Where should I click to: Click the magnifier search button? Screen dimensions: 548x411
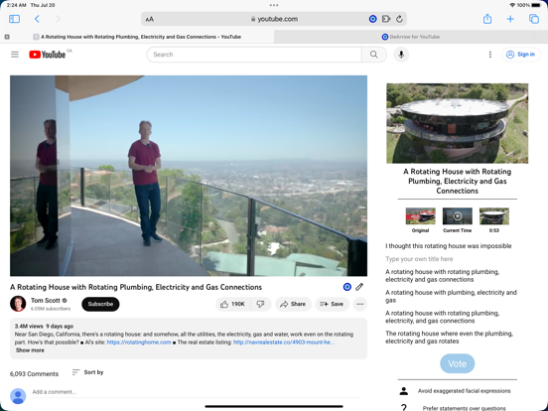tap(374, 55)
